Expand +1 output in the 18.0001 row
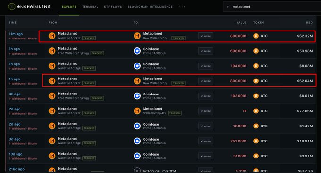This screenshot has height=173, width=321. pyautogui.click(x=206, y=126)
